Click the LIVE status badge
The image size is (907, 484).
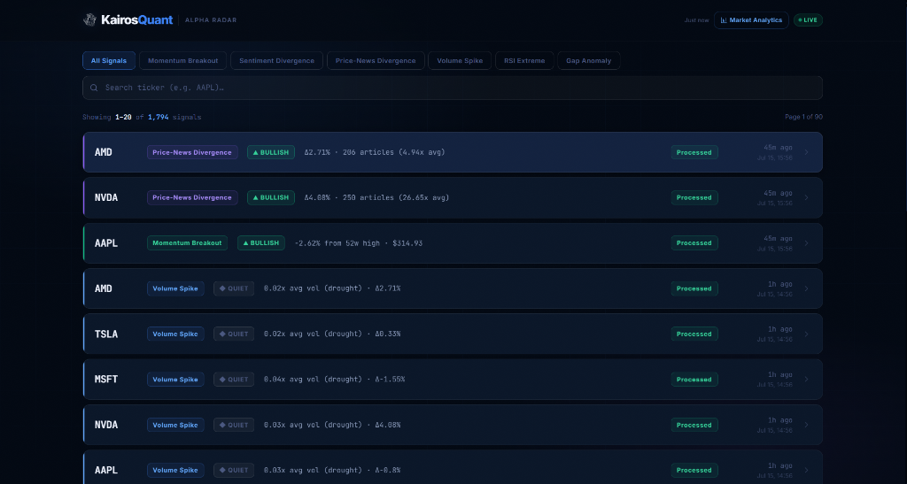808,20
